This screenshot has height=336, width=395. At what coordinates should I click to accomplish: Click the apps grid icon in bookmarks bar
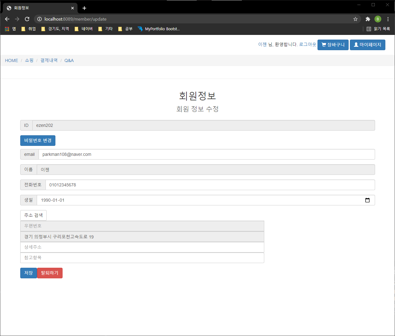pos(6,29)
